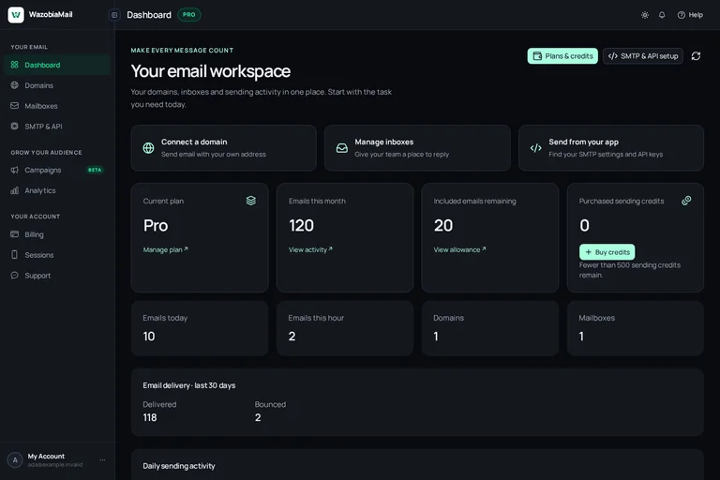Click the Dashboard grid icon in the sidebar
This screenshot has height=480, width=720.
15,65
